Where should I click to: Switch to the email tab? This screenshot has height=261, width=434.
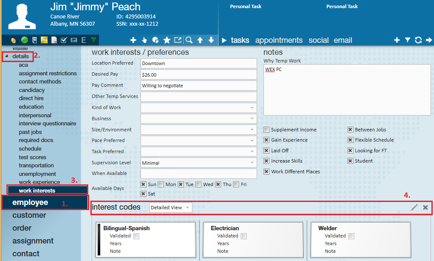pyautogui.click(x=343, y=40)
